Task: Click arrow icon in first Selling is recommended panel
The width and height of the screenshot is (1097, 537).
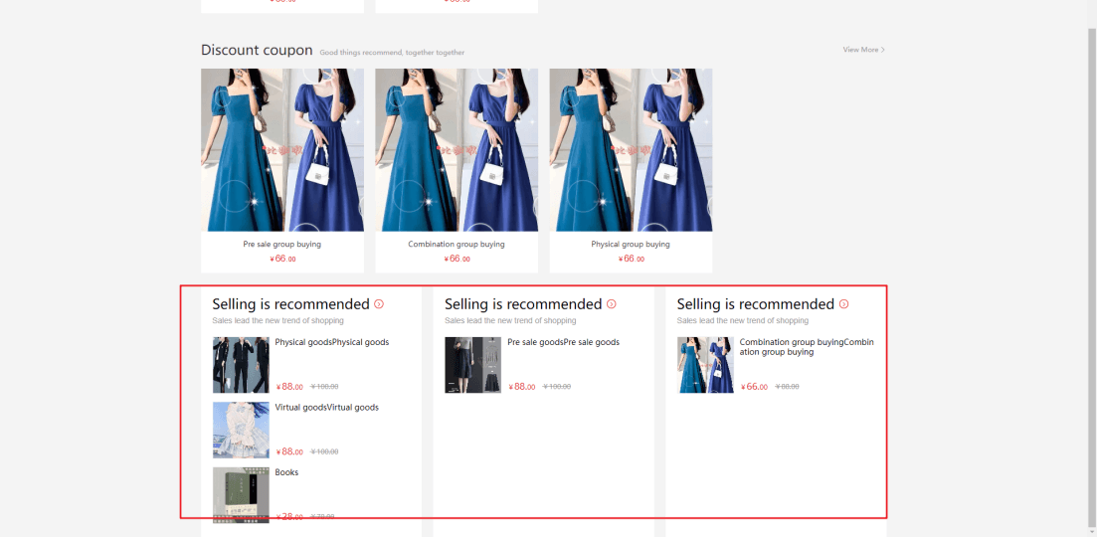Action: point(379,304)
